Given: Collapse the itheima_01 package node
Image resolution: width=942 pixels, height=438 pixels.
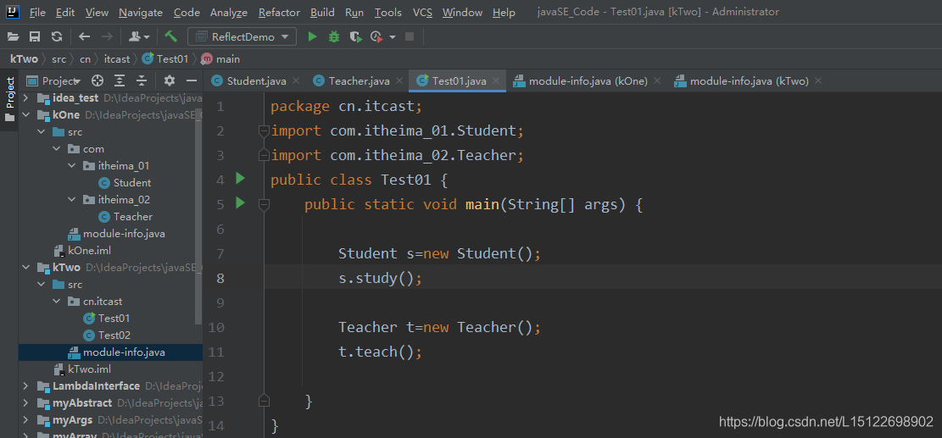Looking at the screenshot, I should pos(71,165).
